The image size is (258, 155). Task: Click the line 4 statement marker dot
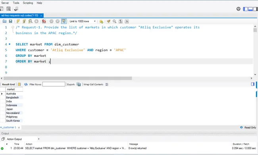[x=10, y=44]
